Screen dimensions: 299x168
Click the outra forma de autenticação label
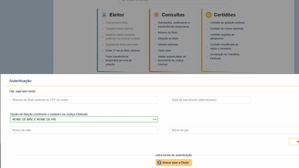(x=174, y=155)
